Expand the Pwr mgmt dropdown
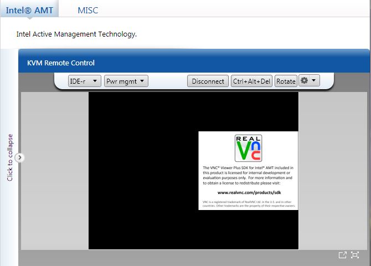 (126, 81)
